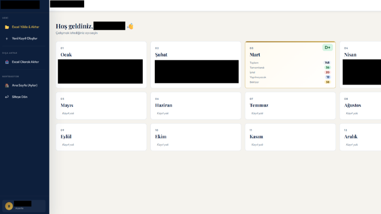The width and height of the screenshot is (381, 214).
Task: Click the Hoş geldiniz heading
Action: [74, 26]
